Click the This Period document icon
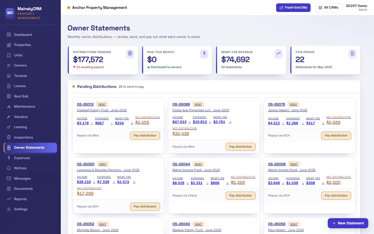The height and width of the screenshot is (234, 374). click(352, 54)
